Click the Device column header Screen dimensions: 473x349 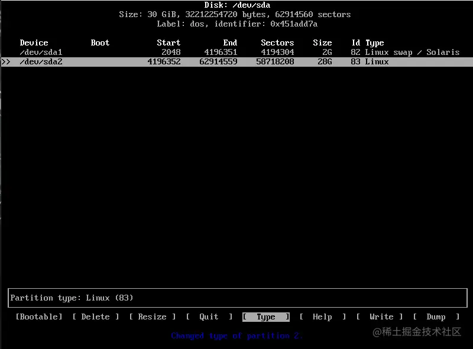tap(34, 43)
